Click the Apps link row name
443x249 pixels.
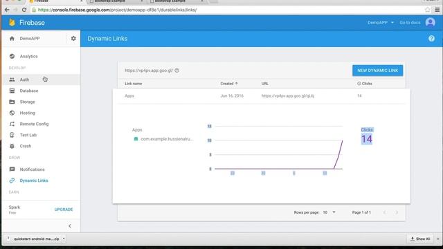(x=129, y=95)
